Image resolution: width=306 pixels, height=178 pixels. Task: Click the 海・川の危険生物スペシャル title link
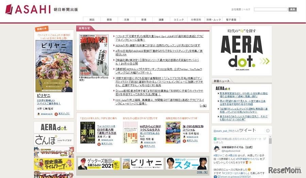point(193,128)
